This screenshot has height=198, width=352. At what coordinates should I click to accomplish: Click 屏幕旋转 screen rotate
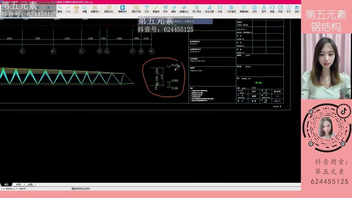point(244,9)
